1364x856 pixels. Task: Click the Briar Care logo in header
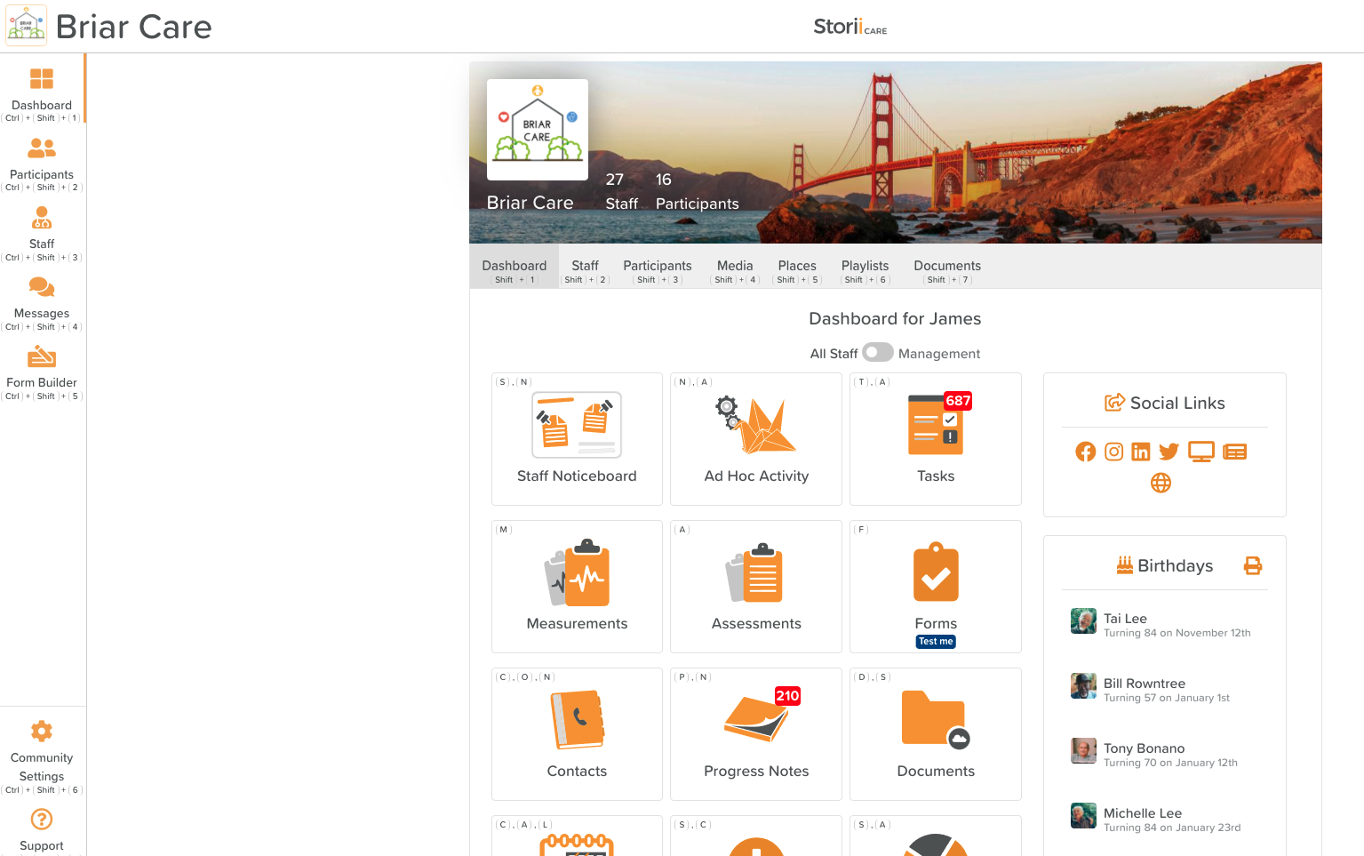(26, 26)
